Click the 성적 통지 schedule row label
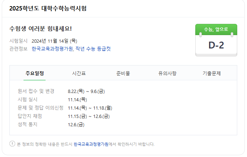Image resolution: width=247 pixels, height=157 pixels. pyautogui.click(x=27, y=124)
